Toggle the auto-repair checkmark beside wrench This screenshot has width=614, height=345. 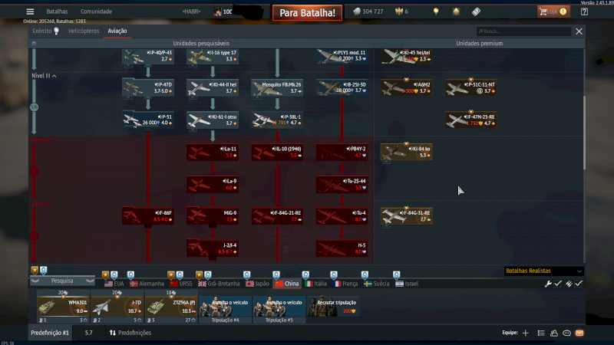coord(558,284)
